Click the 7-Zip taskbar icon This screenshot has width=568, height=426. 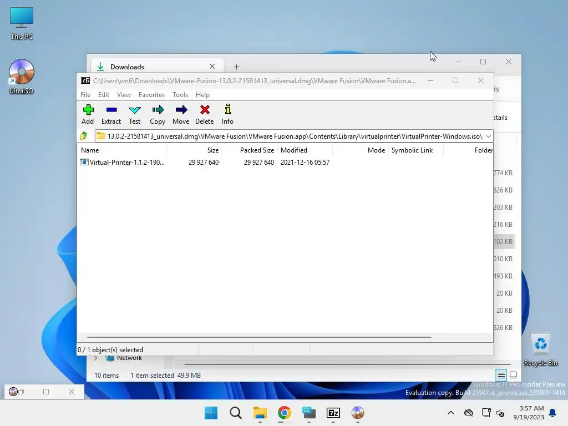(333, 413)
